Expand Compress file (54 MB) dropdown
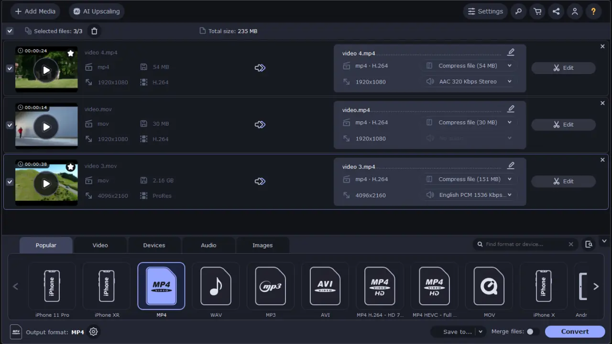This screenshot has height=344, width=612. pos(509,66)
